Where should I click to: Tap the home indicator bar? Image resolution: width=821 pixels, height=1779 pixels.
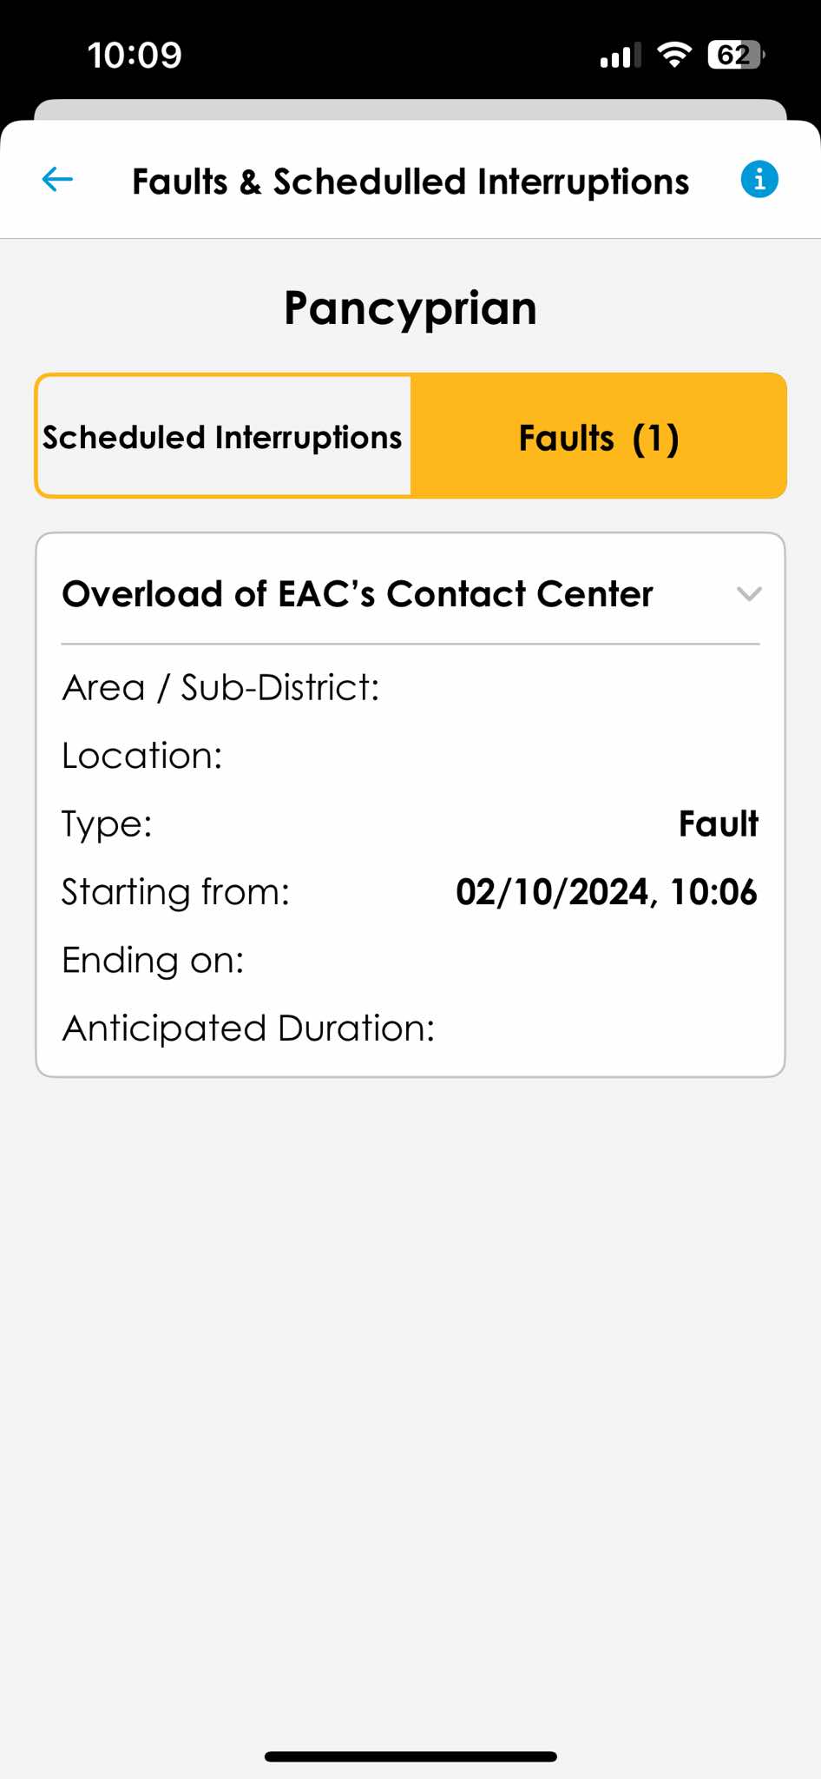click(410, 1756)
